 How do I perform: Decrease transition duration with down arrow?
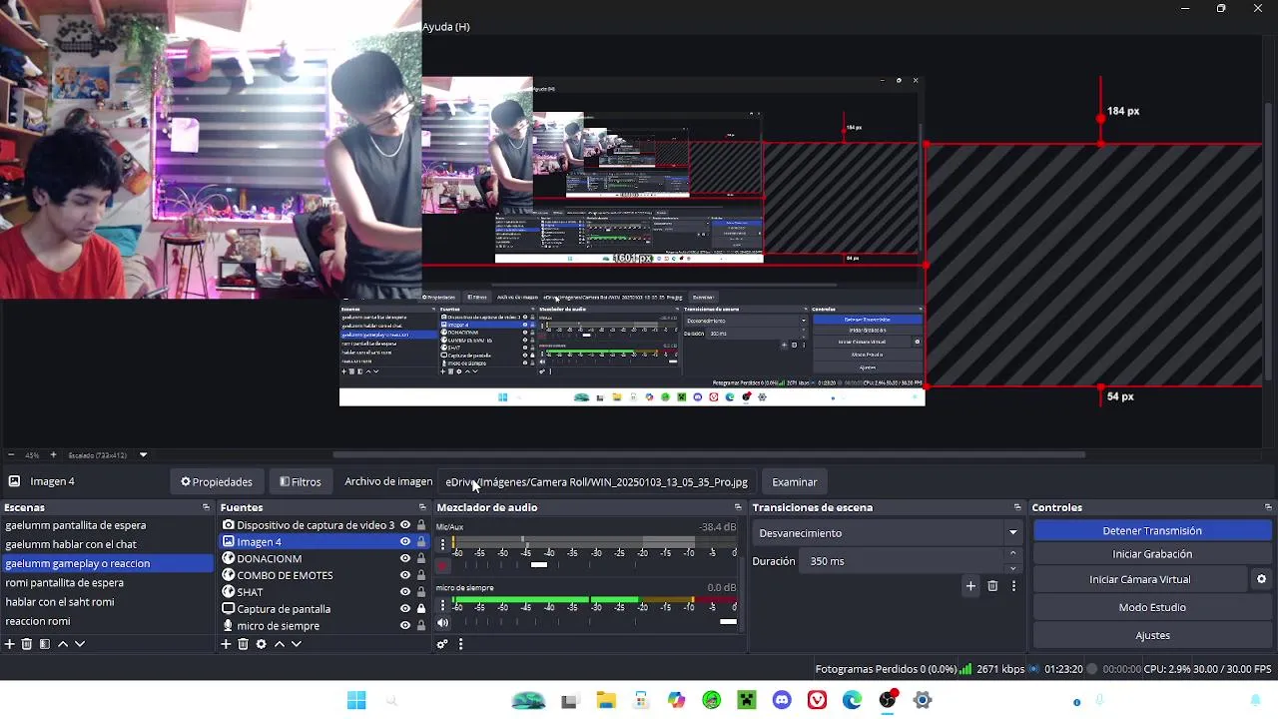[x=1012, y=568]
